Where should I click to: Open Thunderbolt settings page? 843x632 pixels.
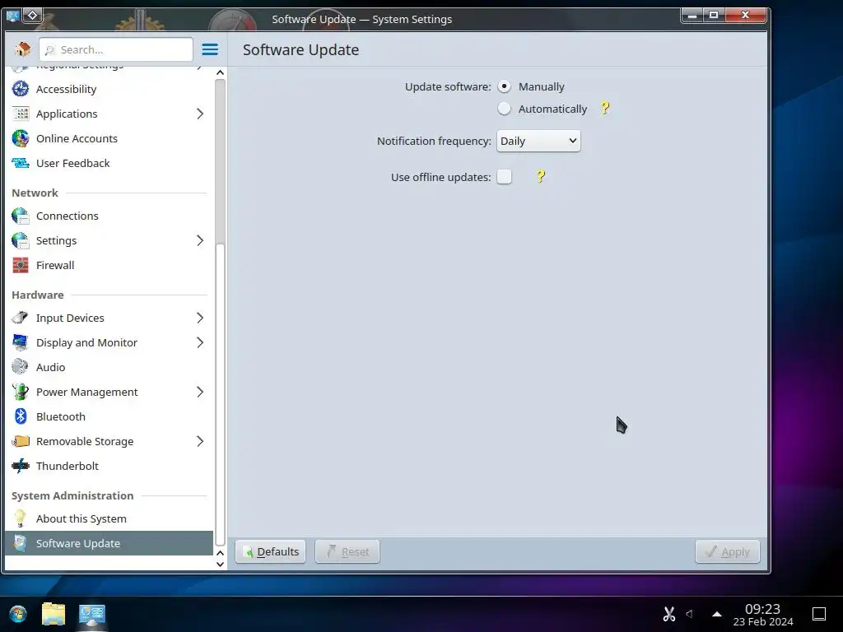(109, 467)
